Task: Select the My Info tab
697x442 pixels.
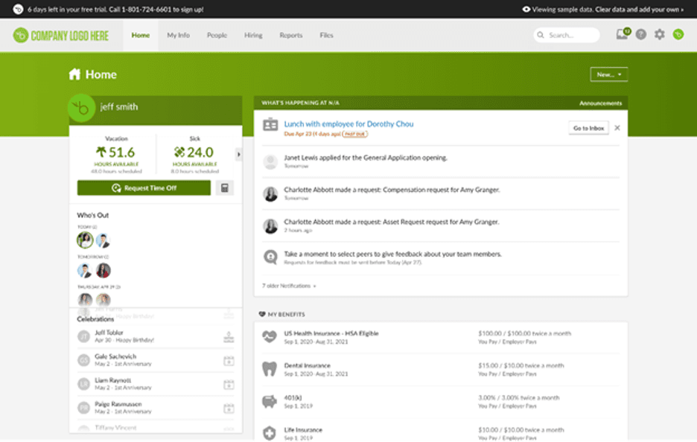Action: click(178, 35)
